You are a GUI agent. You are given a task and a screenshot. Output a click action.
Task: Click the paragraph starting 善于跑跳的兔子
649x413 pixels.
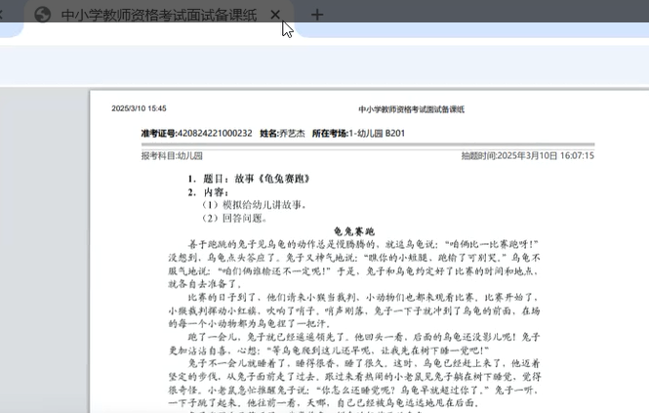coord(354,264)
